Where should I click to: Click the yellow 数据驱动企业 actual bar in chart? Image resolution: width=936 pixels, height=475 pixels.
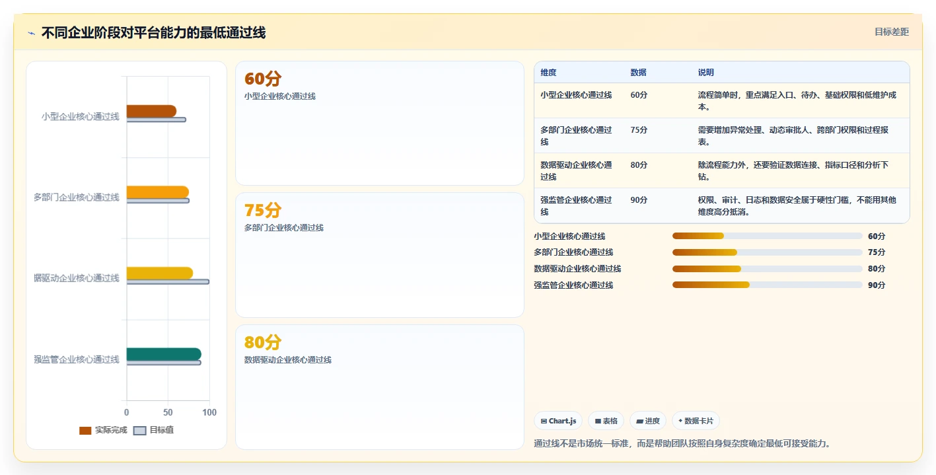(x=160, y=273)
